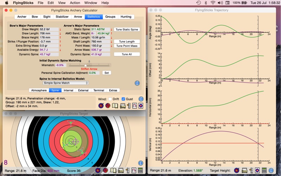
Task: Click the target face icon in Trajectory window
Action: (x=257, y=170)
